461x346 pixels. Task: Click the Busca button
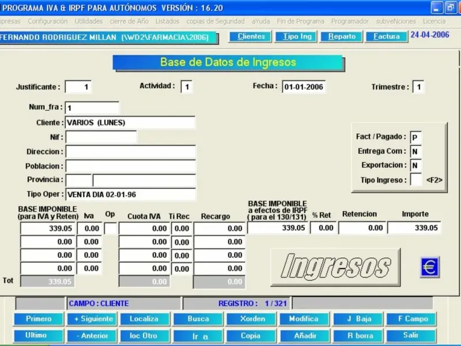tap(198, 319)
